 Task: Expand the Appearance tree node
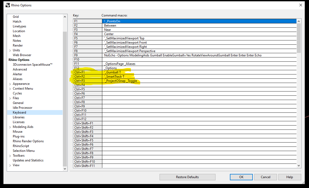(x=10, y=84)
